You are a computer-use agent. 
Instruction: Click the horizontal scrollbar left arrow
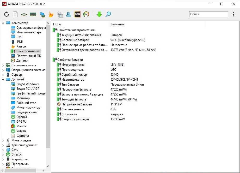[2, 170]
